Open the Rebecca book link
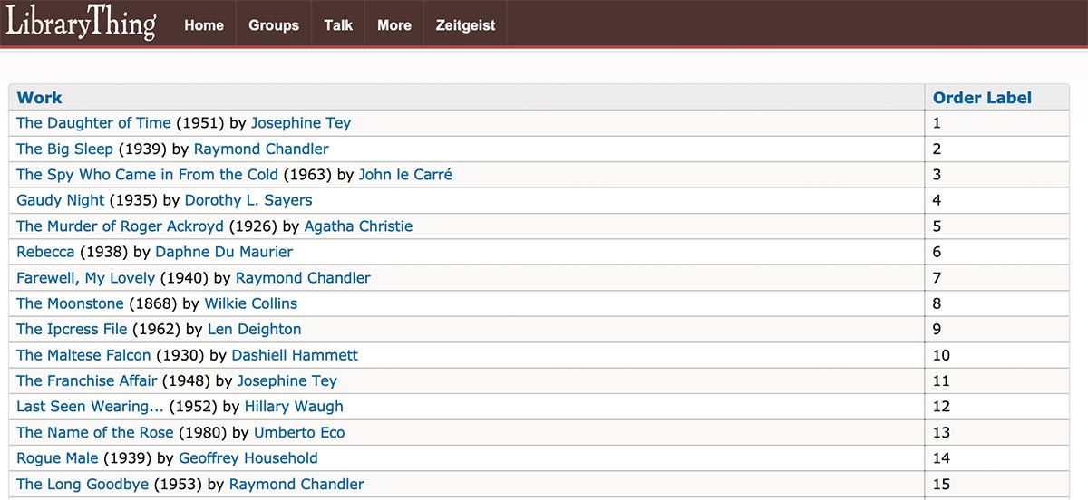Viewport: 1088px width, 500px height. [45, 252]
